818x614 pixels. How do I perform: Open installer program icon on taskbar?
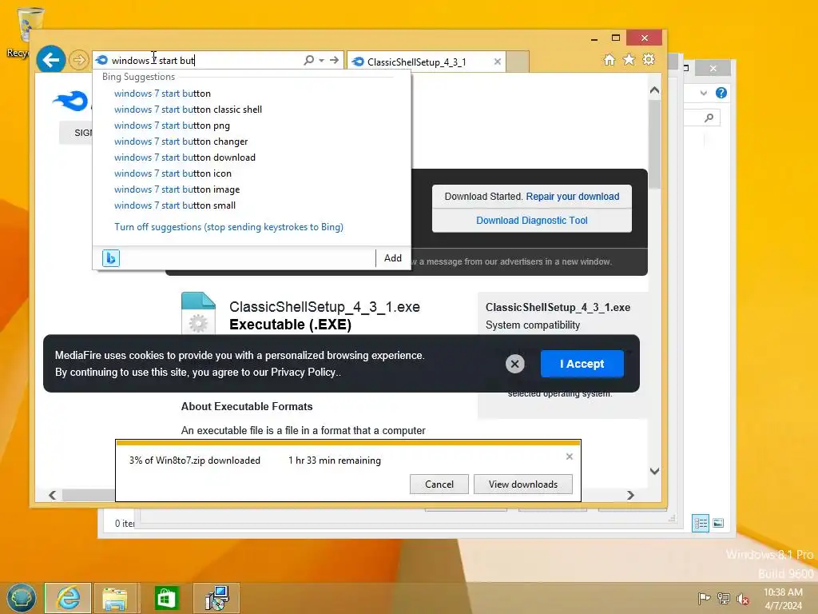[x=216, y=598]
